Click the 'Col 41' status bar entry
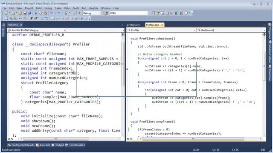The width and height of the screenshot is (273, 153). [216, 150]
